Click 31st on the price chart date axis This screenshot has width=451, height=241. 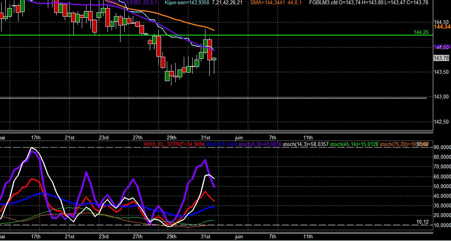point(205,137)
